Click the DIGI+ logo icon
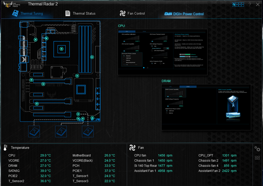The image size is (263, 186). (168, 14)
